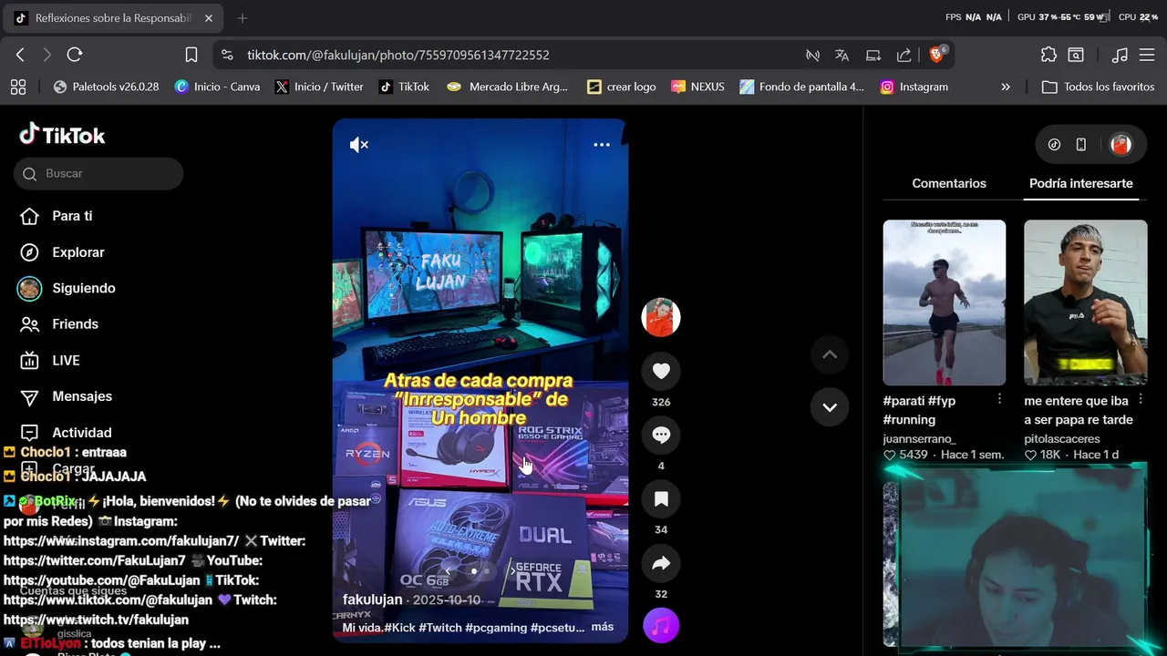This screenshot has width=1167, height=656.
Task: Open the music disc icon below share
Action: pyautogui.click(x=661, y=626)
